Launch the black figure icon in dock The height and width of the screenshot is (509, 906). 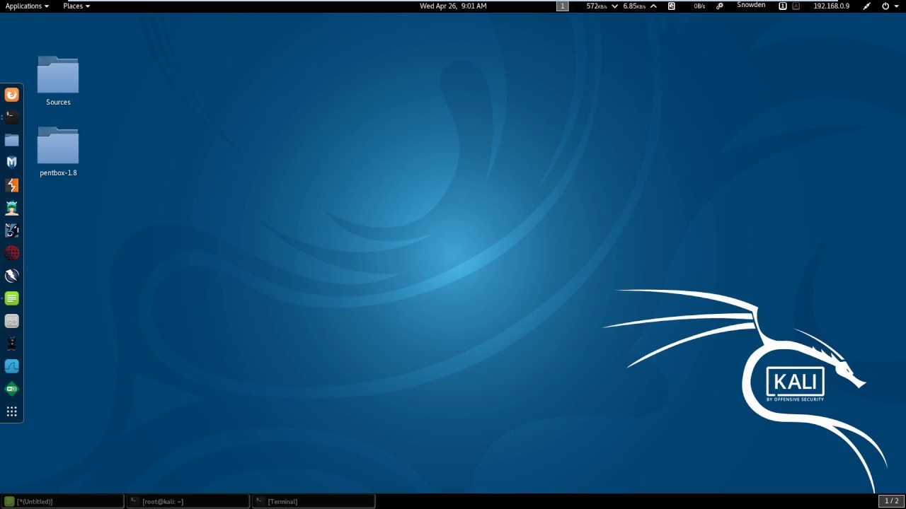coord(11,344)
